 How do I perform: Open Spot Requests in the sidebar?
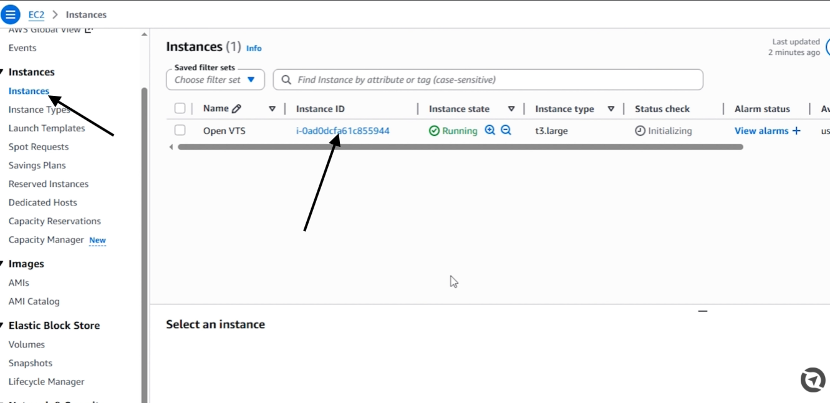click(x=39, y=147)
